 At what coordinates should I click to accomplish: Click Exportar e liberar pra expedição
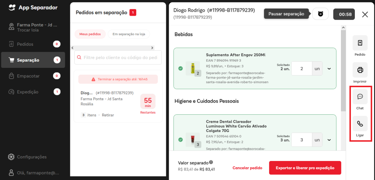pyautogui.click(x=305, y=168)
